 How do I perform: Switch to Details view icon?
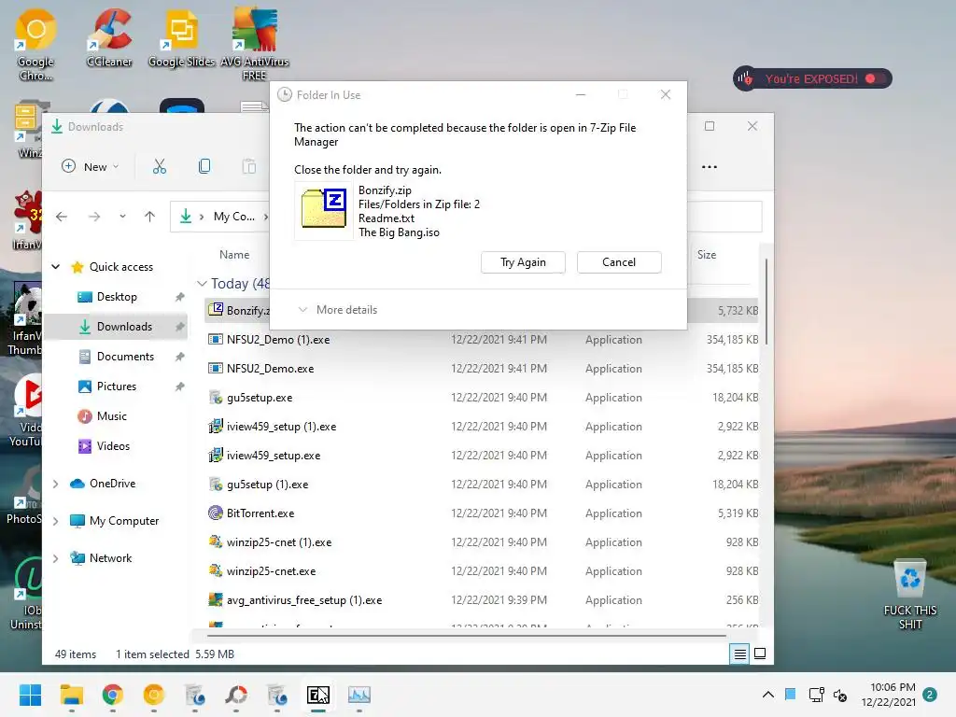[x=739, y=654]
